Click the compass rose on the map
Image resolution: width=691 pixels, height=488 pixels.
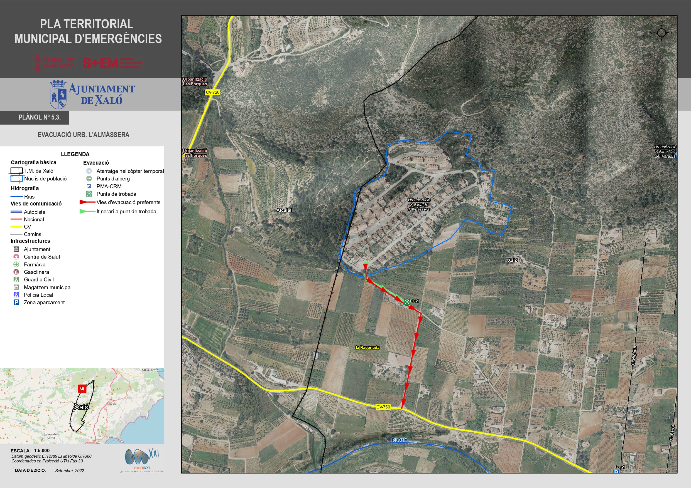point(661,33)
